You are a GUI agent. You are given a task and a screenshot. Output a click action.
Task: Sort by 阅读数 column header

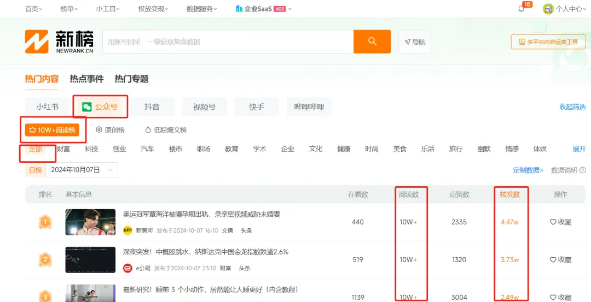(409, 194)
